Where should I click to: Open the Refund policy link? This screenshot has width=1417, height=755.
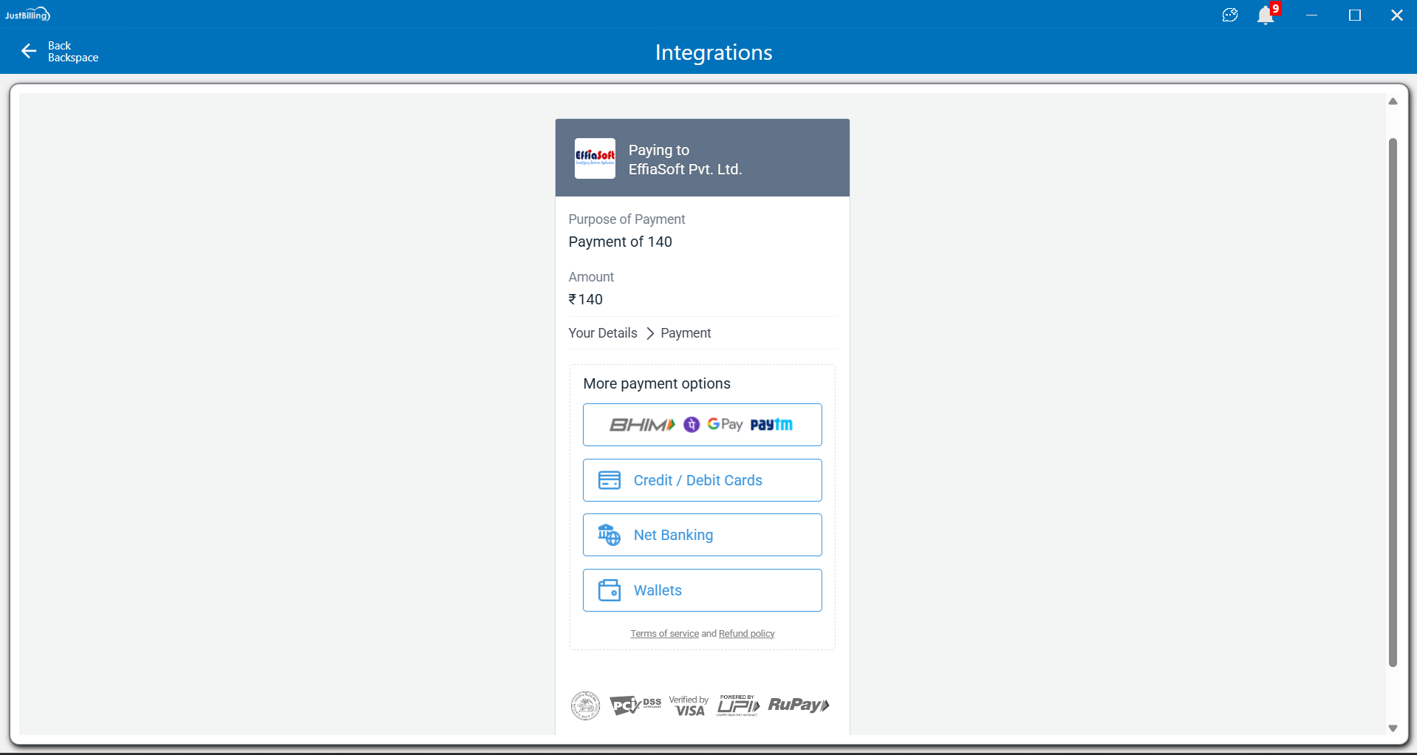pyautogui.click(x=746, y=634)
